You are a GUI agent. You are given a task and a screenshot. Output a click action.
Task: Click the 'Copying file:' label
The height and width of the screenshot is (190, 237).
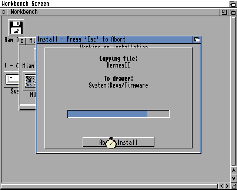[118, 59]
